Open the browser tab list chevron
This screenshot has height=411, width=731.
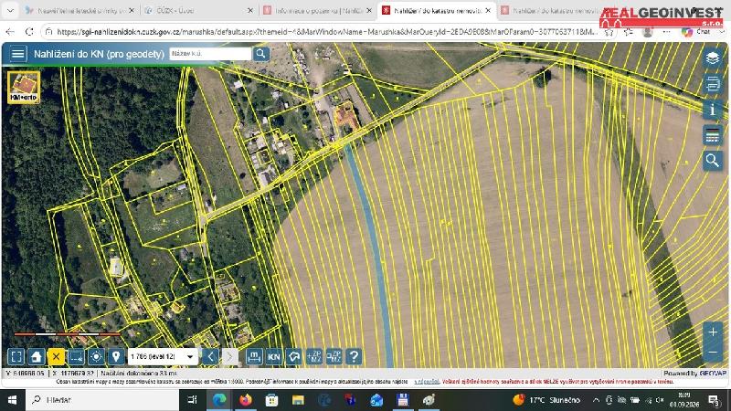coord(10,10)
